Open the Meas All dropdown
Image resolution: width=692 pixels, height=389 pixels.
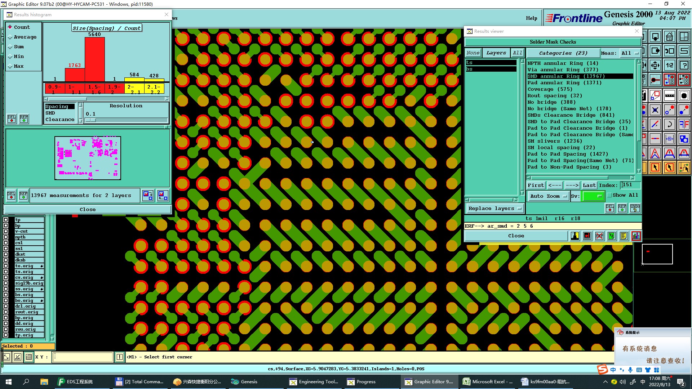pos(630,53)
